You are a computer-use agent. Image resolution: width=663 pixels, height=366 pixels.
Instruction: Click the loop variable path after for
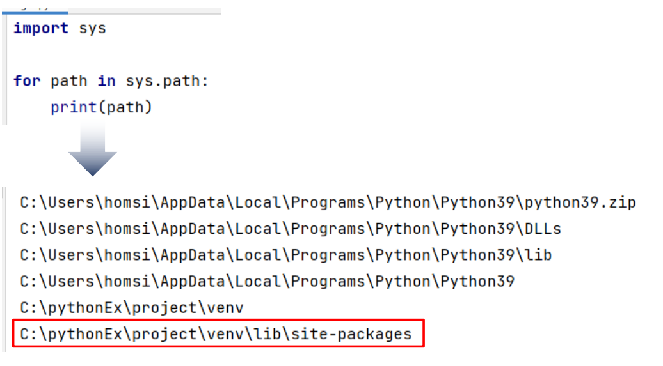click(69, 81)
